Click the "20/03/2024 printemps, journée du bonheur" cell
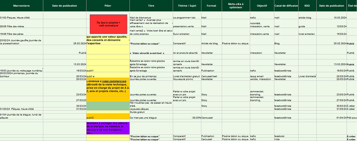Viewport: 357px width, 141px height. point(21,75)
